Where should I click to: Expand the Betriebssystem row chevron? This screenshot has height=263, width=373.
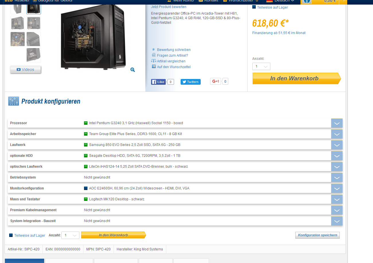337,177
